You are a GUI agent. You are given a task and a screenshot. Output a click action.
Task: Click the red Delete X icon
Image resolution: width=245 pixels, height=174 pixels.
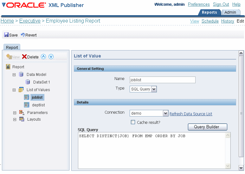click(24, 57)
